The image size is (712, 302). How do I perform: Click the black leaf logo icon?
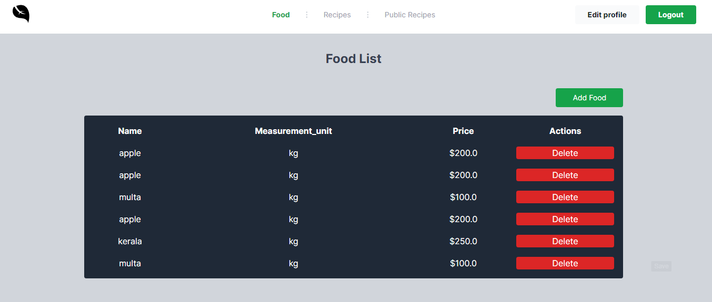tap(21, 14)
